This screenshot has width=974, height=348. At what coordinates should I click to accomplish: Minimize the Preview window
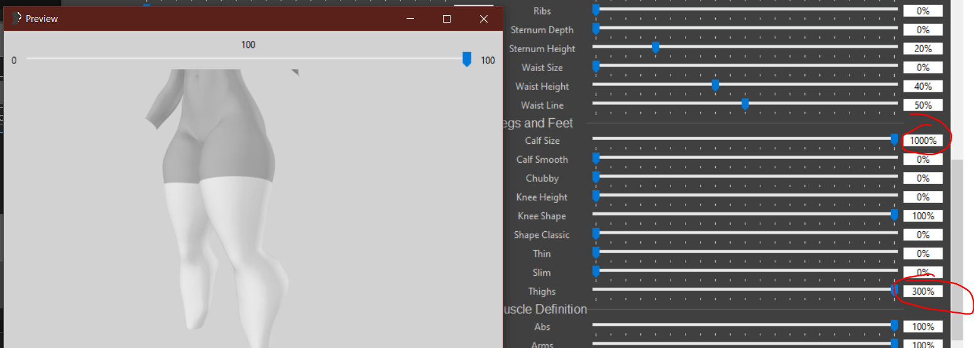(x=410, y=19)
